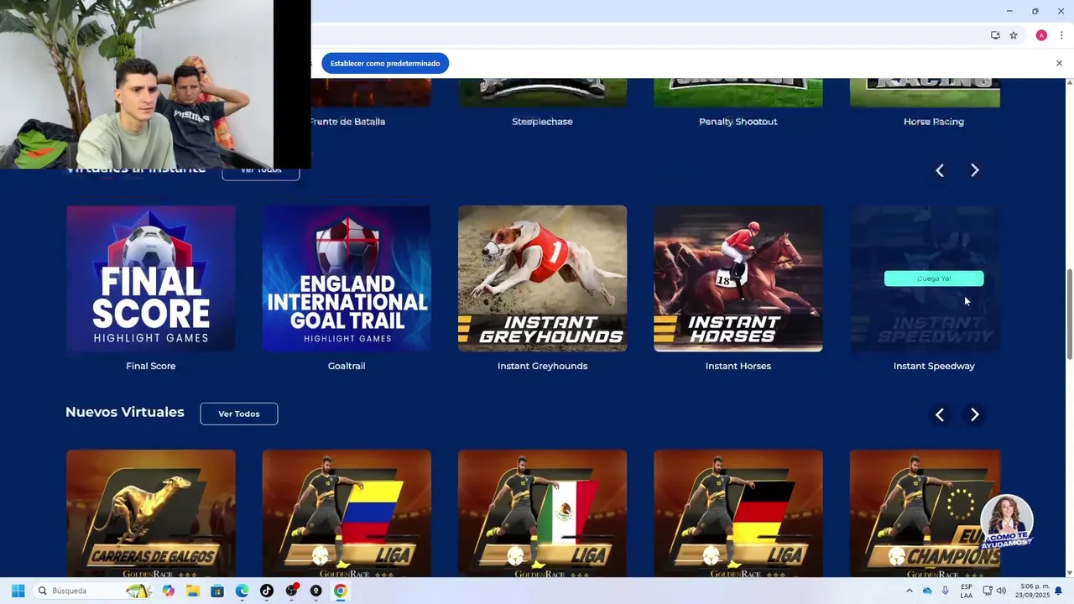Viewport: 1074px width, 604px height.
Task: Go to previous Nuevos Virtuales games
Action: tap(940, 414)
